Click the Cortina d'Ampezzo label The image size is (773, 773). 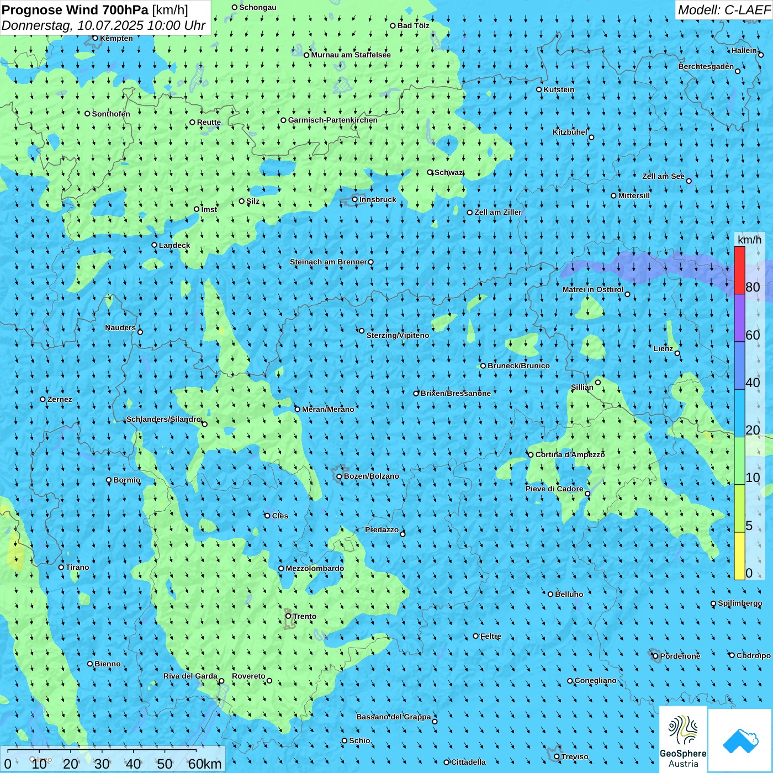[570, 454]
